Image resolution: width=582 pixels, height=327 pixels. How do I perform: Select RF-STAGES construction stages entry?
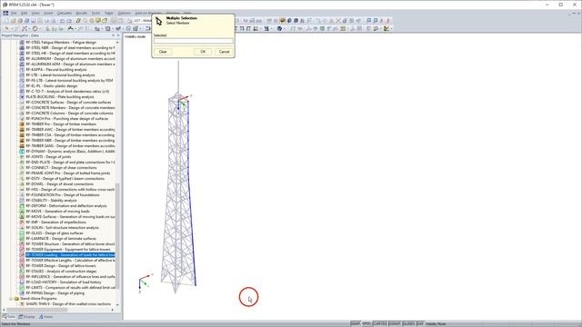[x=61, y=272]
